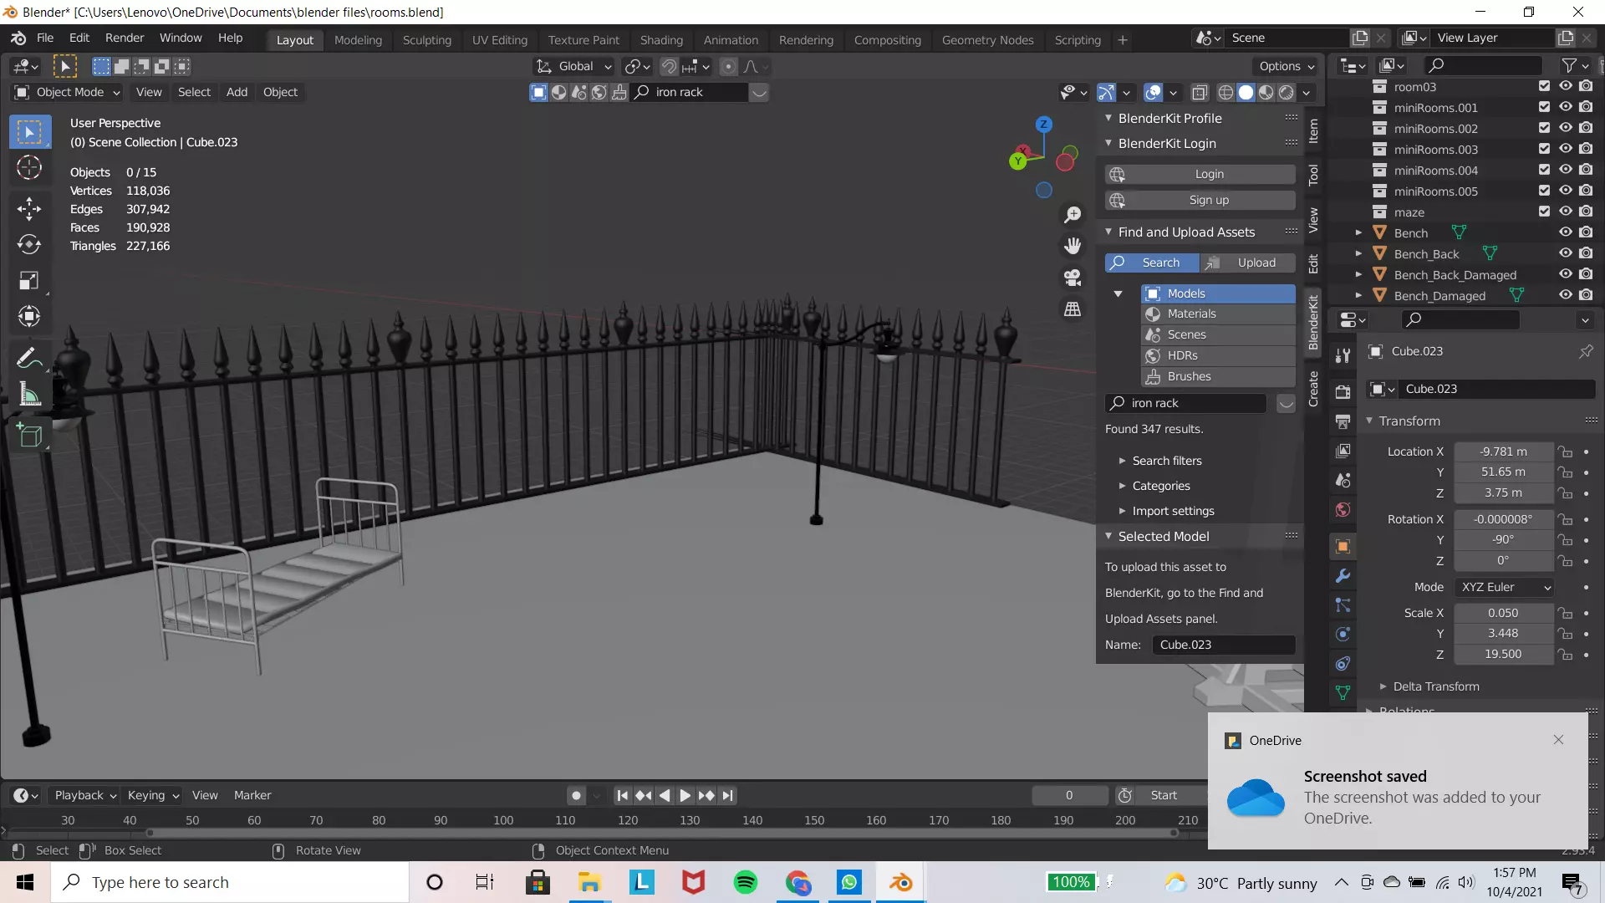Open the Geometry Nodes workspace tab
The width and height of the screenshot is (1605, 903).
(x=987, y=39)
